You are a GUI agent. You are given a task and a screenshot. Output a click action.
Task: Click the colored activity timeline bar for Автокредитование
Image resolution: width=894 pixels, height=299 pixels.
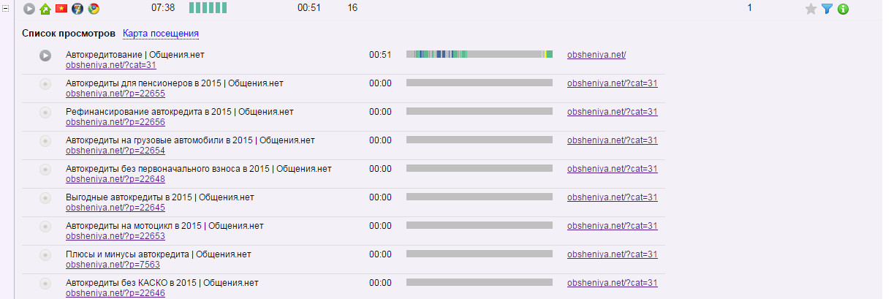tap(479, 54)
